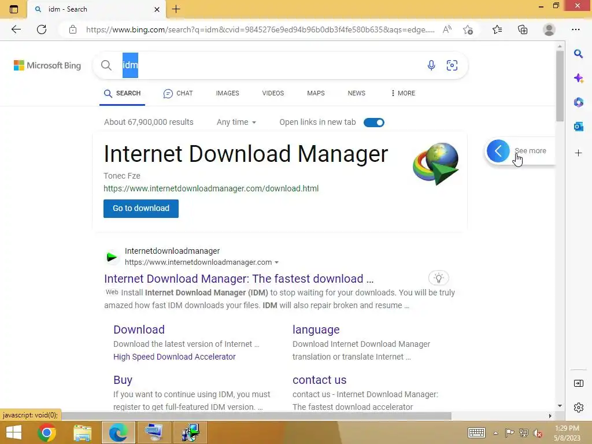Launch Chrome from the taskbar
This screenshot has height=444, width=592.
[x=47, y=432]
